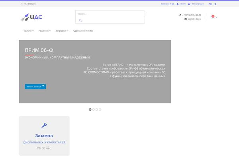This screenshot has height=159, width=239.
Task: Expand the cart dropdown chevron
Action: [x=216, y=17]
